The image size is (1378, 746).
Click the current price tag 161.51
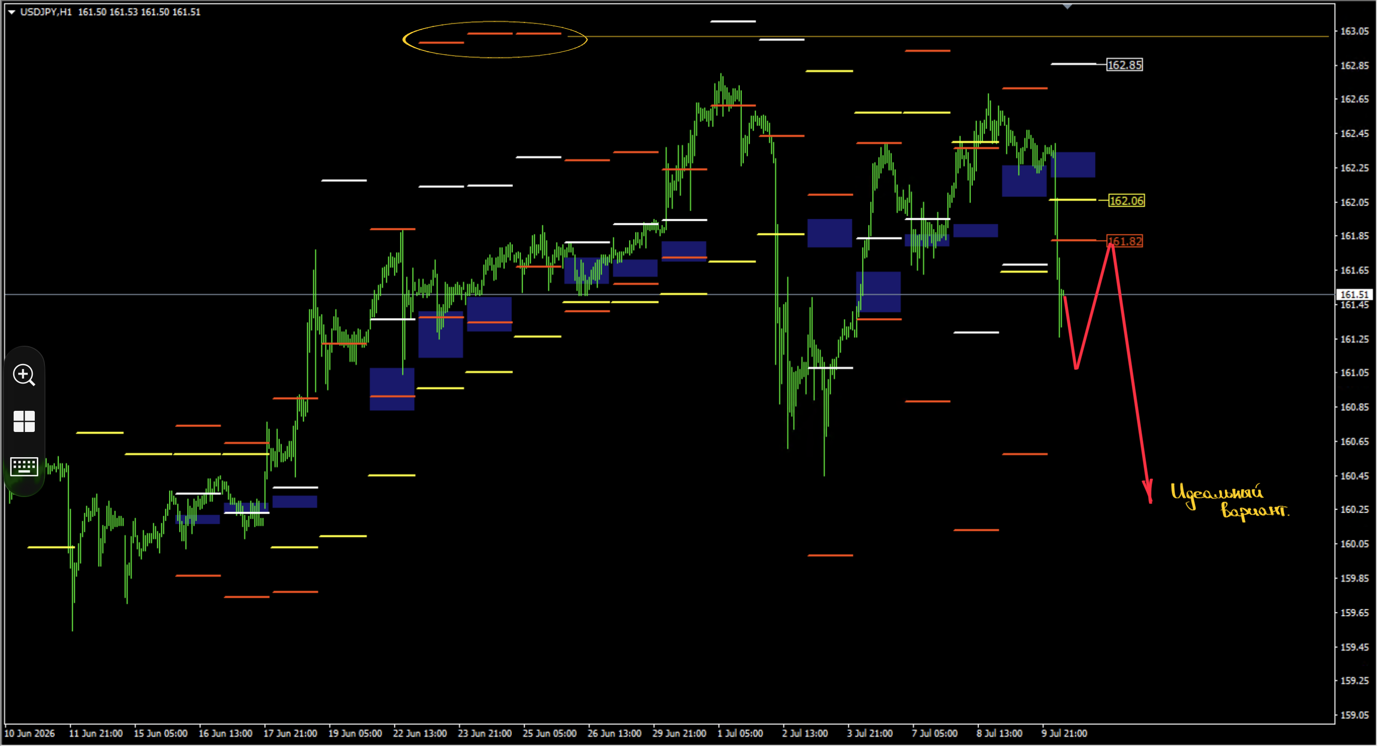(1355, 295)
